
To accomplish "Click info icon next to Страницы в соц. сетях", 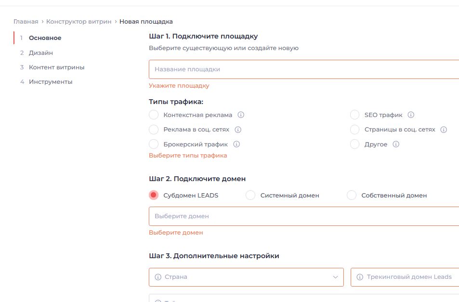I will (444, 130).
